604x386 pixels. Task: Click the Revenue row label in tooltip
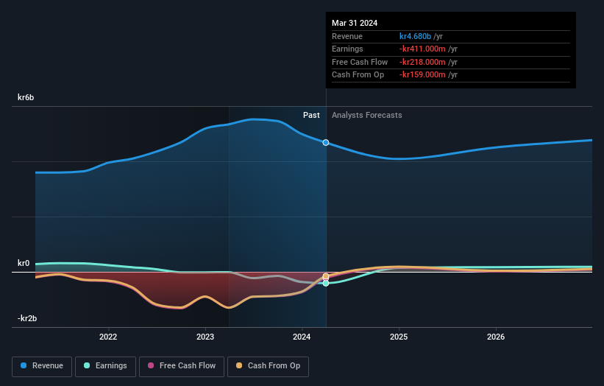click(x=347, y=36)
